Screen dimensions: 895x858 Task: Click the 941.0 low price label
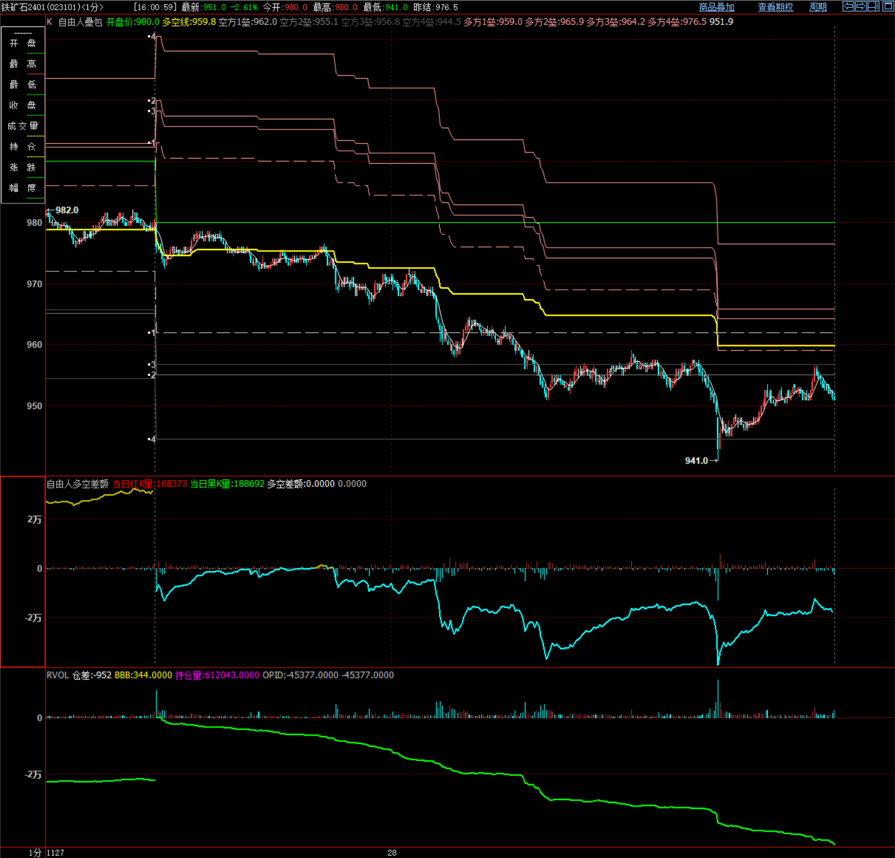pos(696,461)
